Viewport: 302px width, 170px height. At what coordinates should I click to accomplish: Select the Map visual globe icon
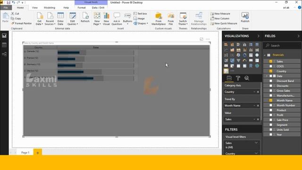[x=257, y=55]
